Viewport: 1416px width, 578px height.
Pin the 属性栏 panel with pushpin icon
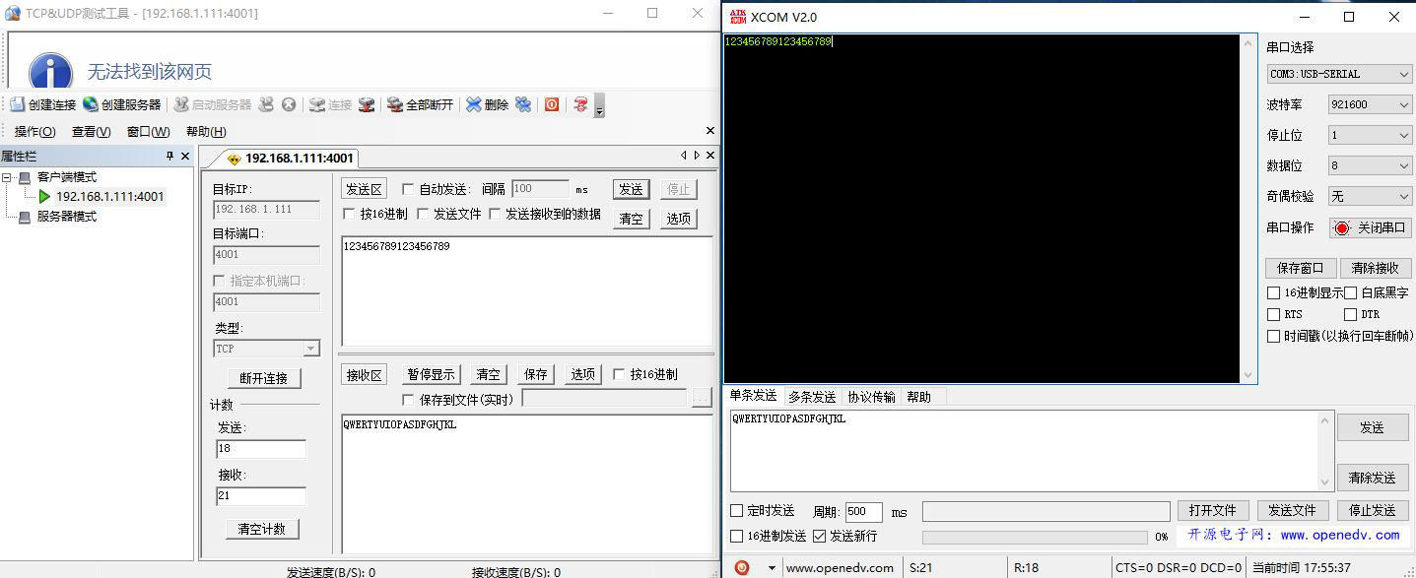[x=169, y=157]
